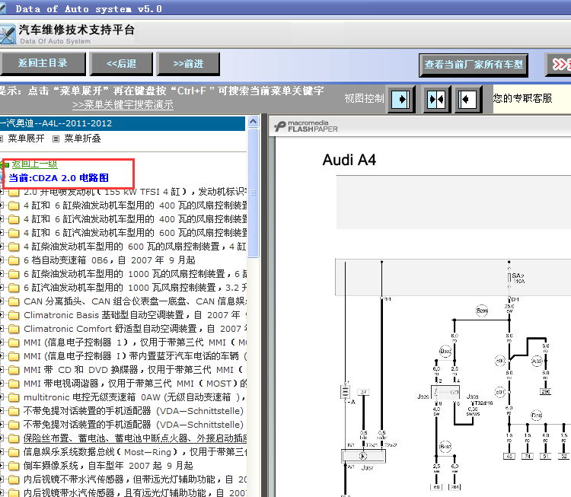Select MMI (信息电子控制器 1) 第三代 entry

click(x=135, y=342)
